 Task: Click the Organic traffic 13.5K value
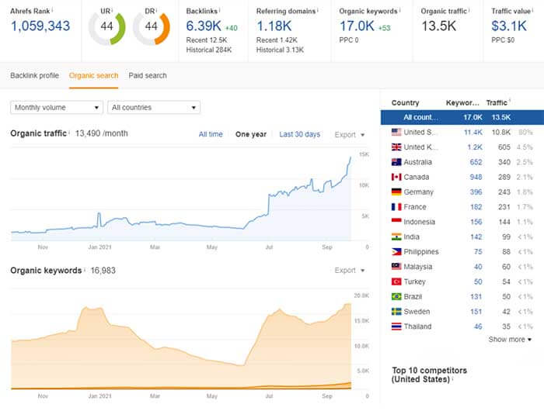click(439, 26)
